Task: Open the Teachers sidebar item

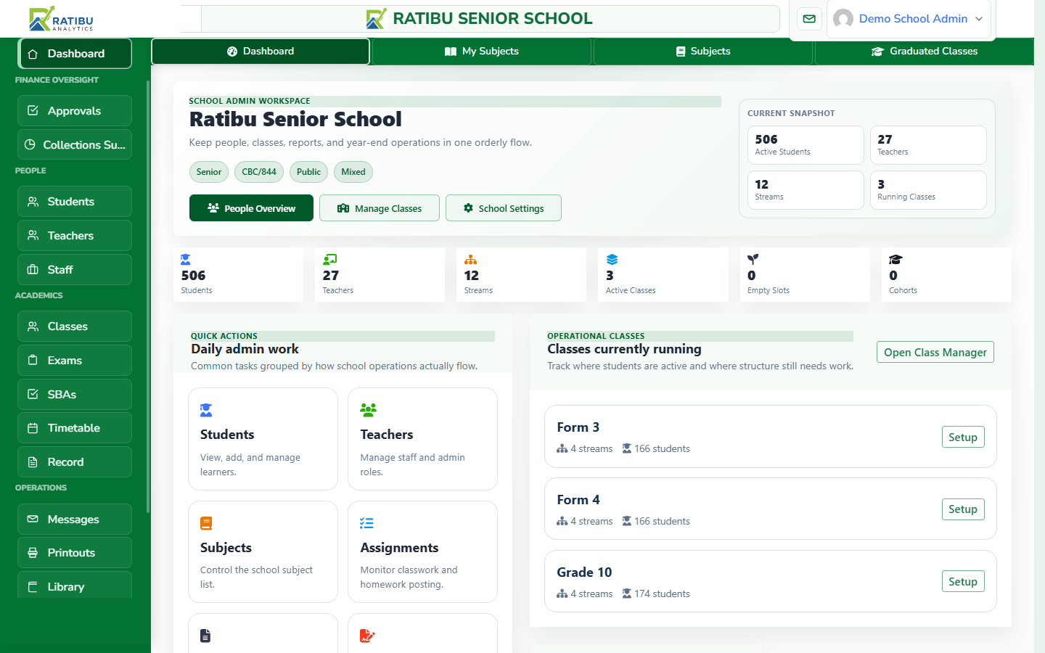Action: click(75, 236)
